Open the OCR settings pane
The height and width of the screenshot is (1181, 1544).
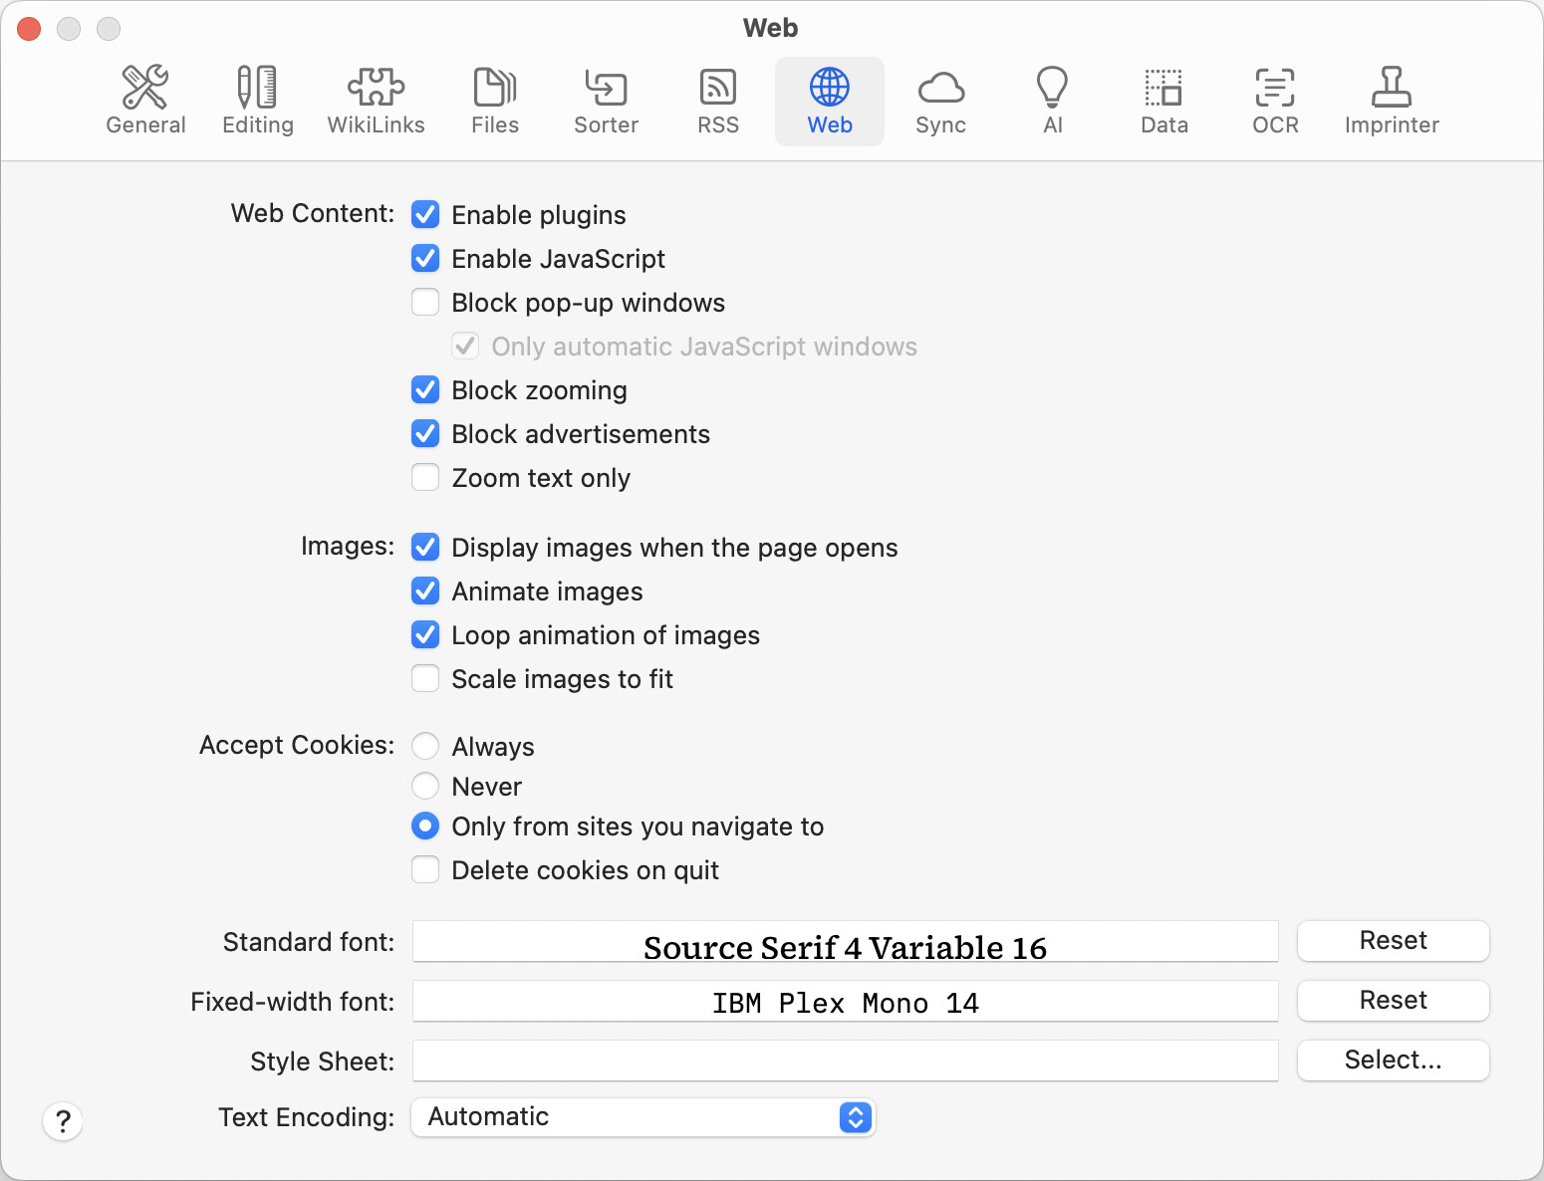[1275, 101]
